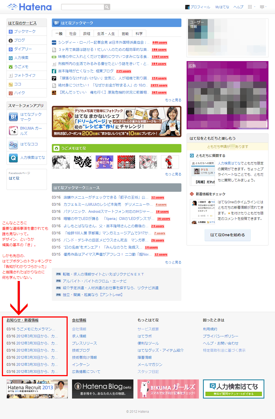
Task: Click the プロフィール header link
Action: (200, 7)
